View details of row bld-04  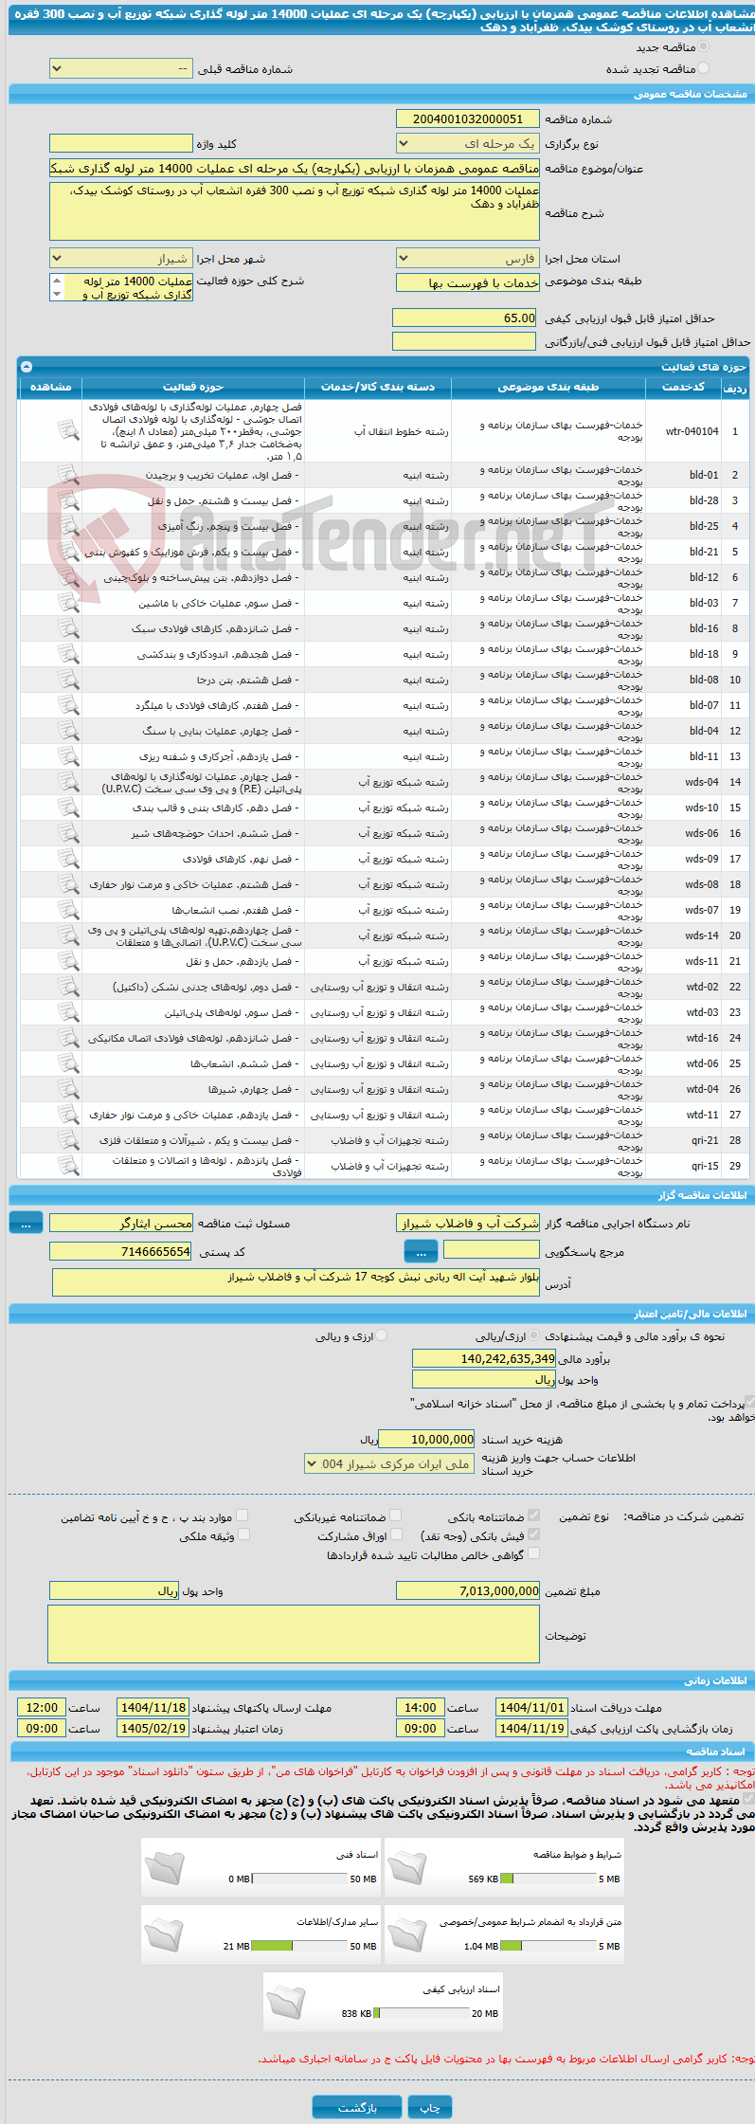[x=68, y=730]
